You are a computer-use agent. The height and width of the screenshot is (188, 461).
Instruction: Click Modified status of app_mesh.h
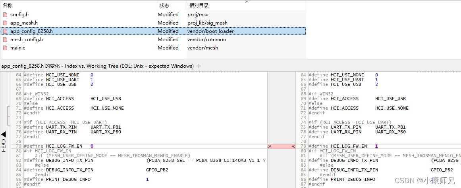pos(168,23)
